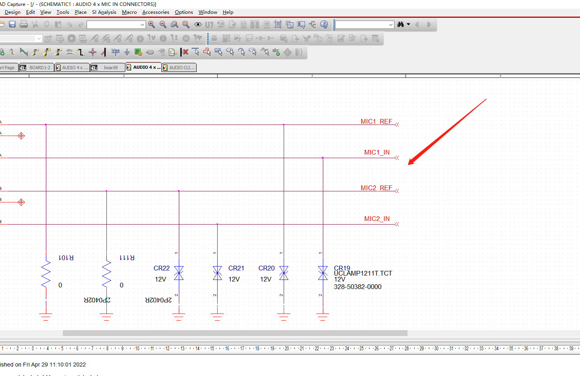Image resolution: width=580 pixels, height=376 pixels.
Task: Switch to the board9 tab
Action: tap(107, 68)
